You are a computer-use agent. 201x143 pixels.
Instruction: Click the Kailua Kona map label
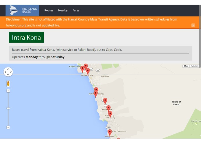pyautogui.click(x=87, y=75)
